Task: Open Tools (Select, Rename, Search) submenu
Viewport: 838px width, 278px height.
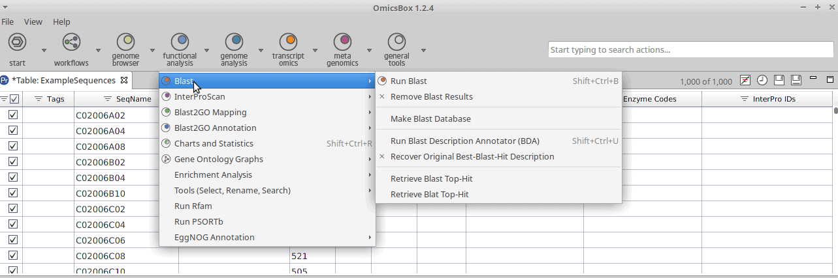Action: [x=267, y=190]
